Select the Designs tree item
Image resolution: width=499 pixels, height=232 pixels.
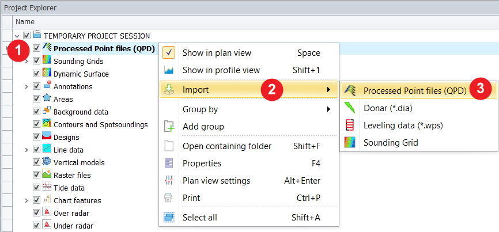tap(66, 137)
